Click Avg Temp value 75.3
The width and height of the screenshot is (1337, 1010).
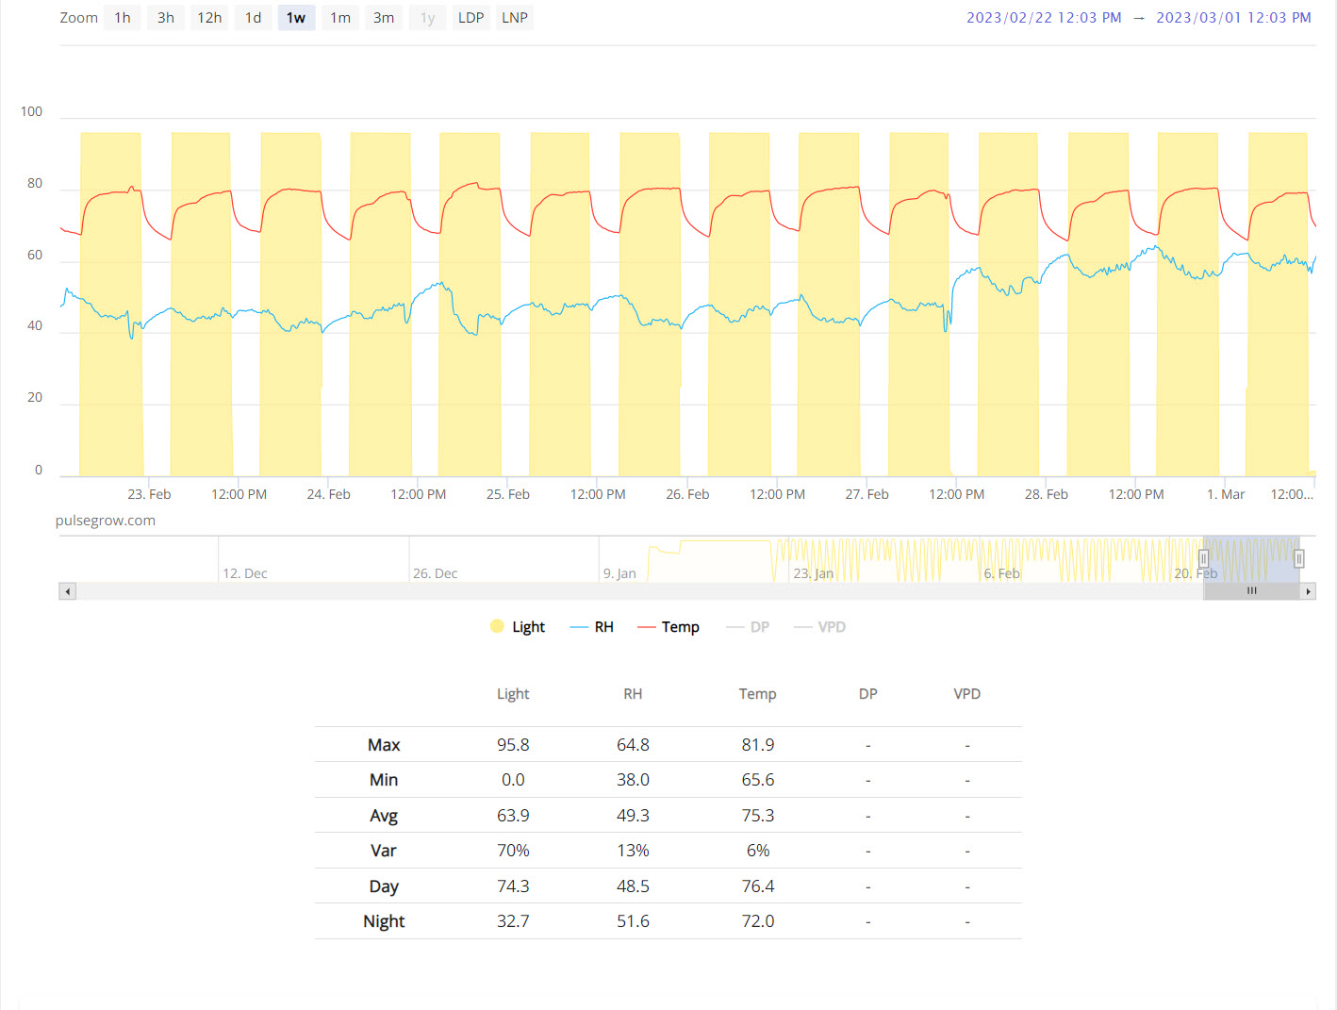(758, 816)
